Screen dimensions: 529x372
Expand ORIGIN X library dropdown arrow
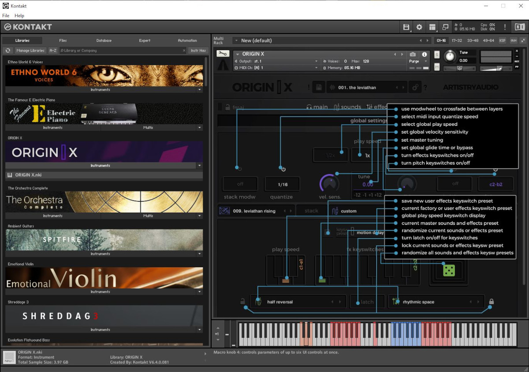coord(200,166)
